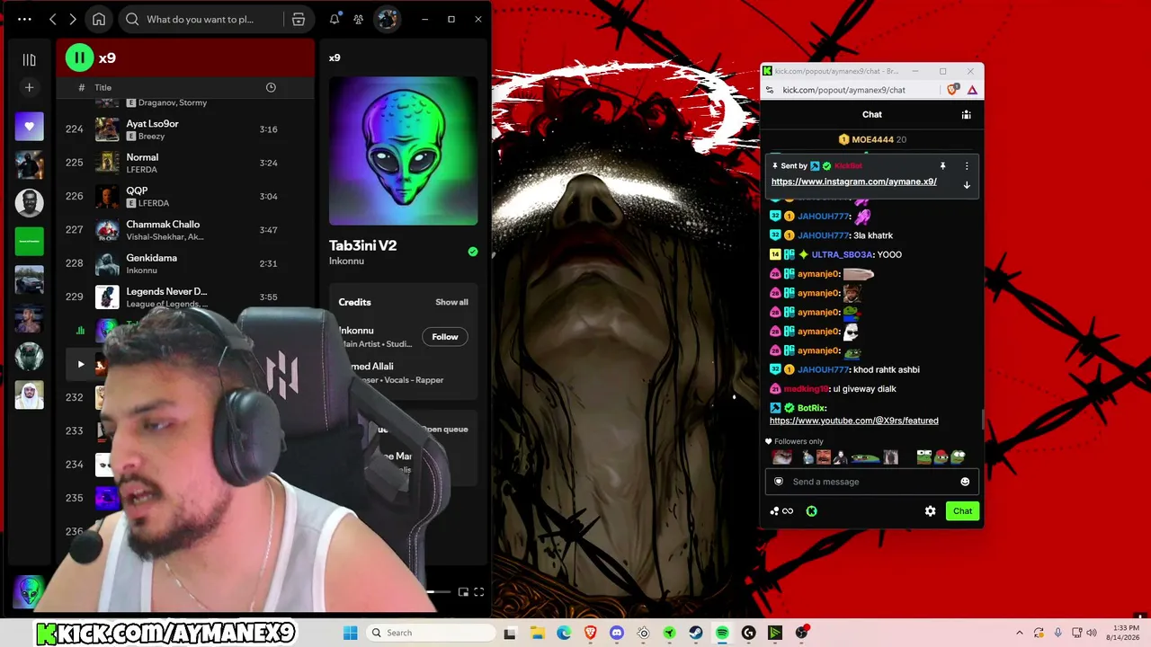Image resolution: width=1151 pixels, height=647 pixels.
Task: Open Spotify Home
Action: pos(99,19)
